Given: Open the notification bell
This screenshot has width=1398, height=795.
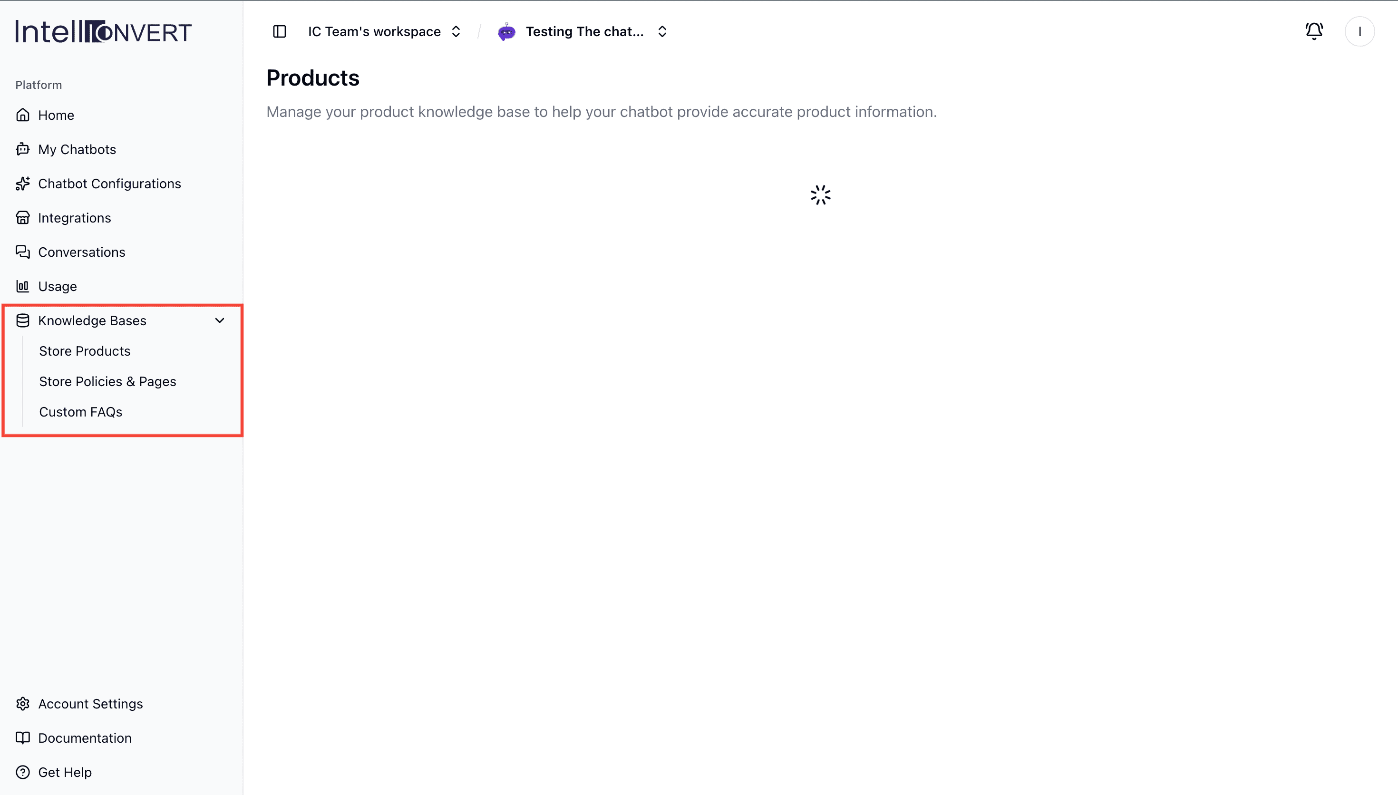Looking at the screenshot, I should 1313,31.
